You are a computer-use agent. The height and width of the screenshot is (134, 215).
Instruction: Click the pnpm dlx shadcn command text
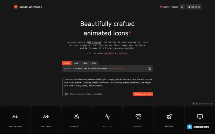(94, 69)
